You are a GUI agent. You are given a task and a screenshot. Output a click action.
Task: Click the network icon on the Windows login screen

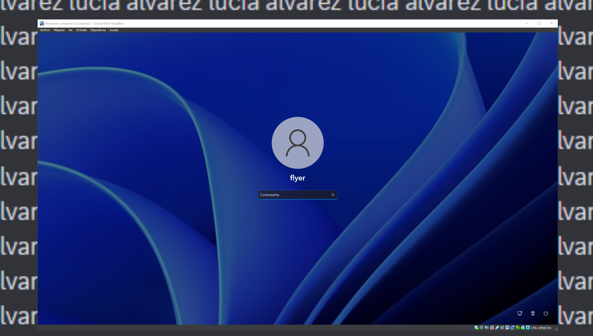click(x=520, y=313)
